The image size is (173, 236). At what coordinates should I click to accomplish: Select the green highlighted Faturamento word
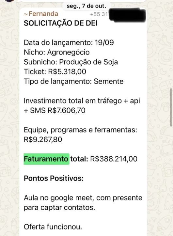click(46, 159)
